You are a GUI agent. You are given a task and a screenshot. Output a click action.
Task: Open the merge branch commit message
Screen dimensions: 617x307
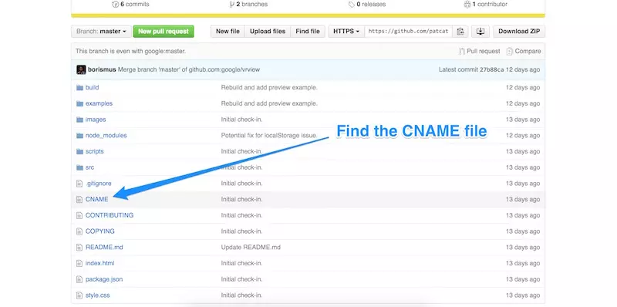click(189, 69)
